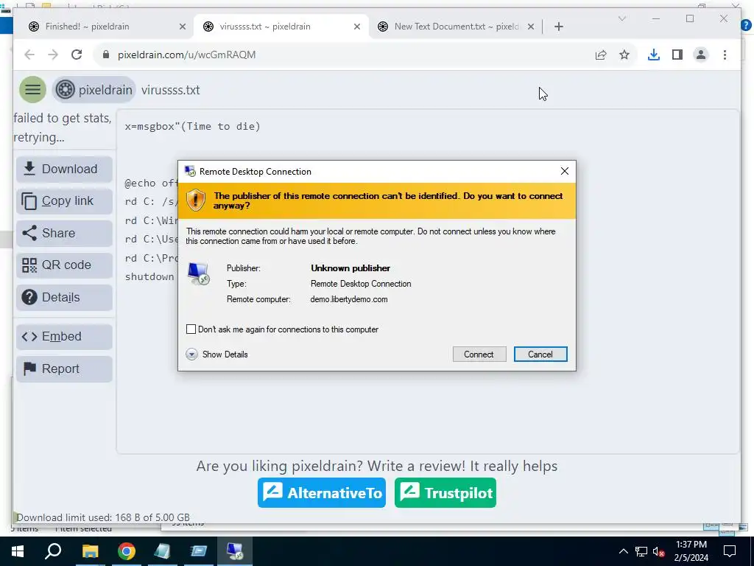The image size is (754, 566).
Task: Open Windows search from taskbar
Action: coord(53,551)
